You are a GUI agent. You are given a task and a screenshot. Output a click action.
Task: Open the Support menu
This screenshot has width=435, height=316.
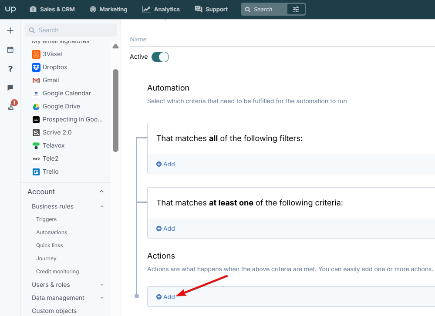[x=211, y=9]
